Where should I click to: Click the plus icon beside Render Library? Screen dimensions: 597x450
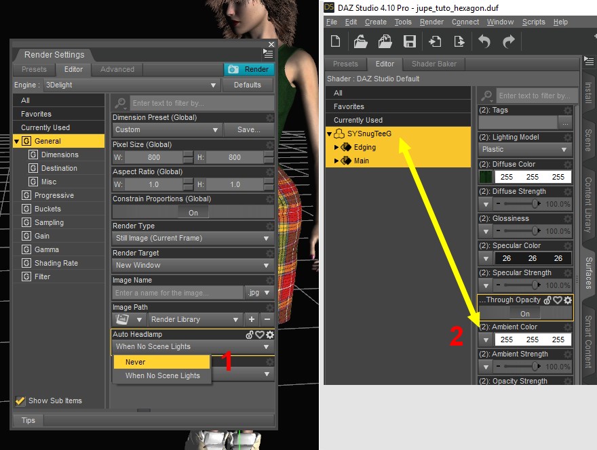(251, 319)
